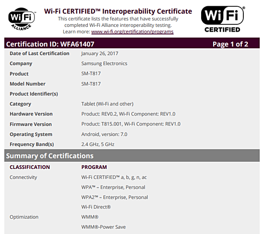Click the CLASSIFICATION column header
Viewport: 264px width, 234px height.
coord(30,167)
